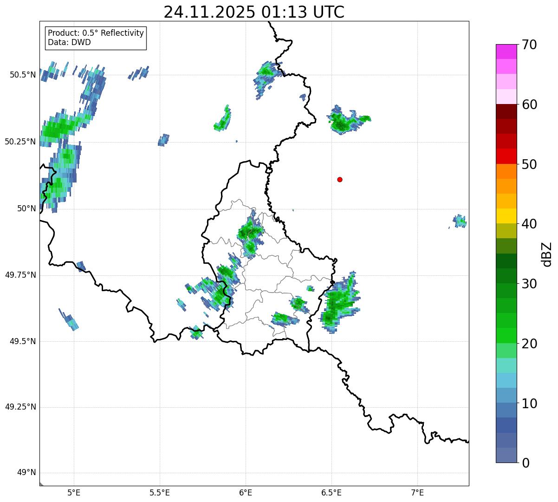Click the "6°E" longitude label
The image size is (558, 502).
point(246,492)
